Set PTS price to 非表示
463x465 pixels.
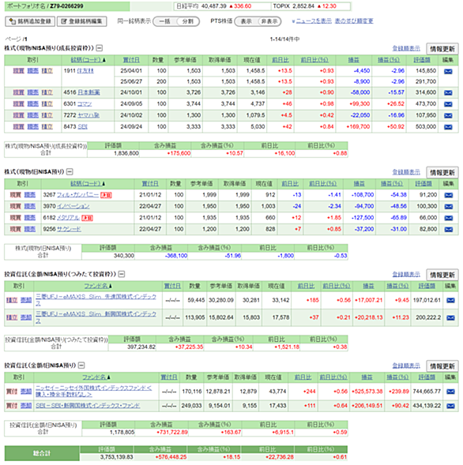269,21
